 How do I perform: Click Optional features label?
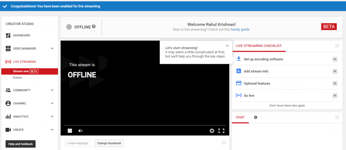257,83
